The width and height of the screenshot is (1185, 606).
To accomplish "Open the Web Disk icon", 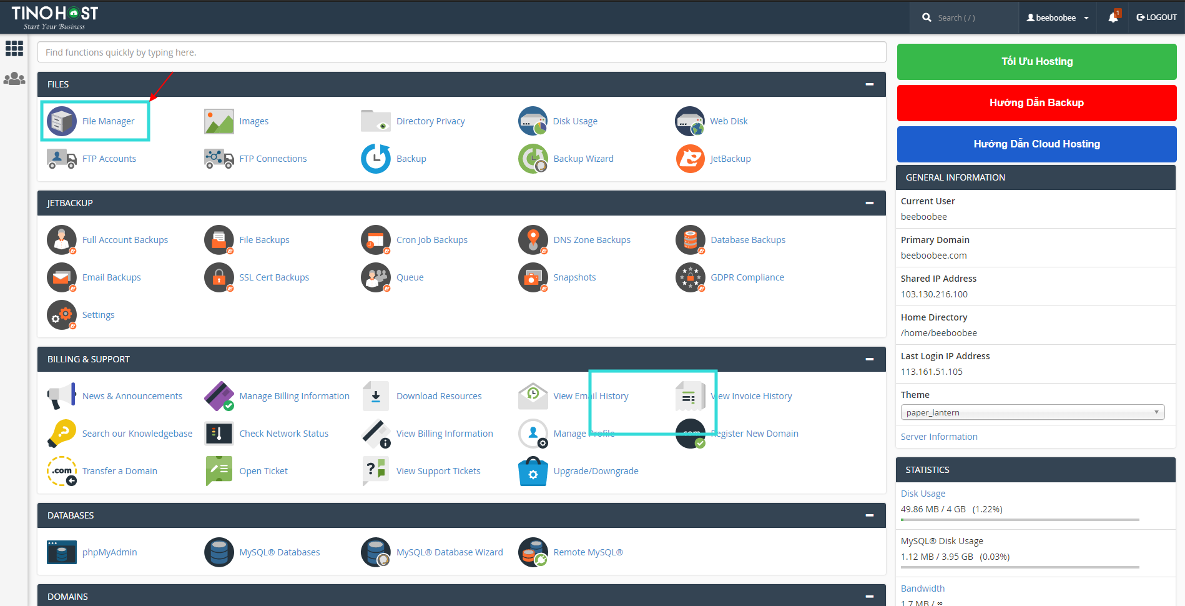I will 690,121.
